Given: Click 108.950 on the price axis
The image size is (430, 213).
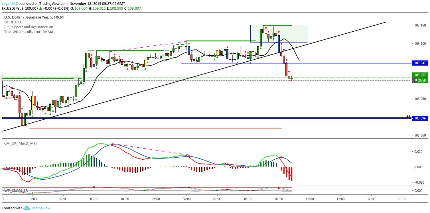Looking at the screenshot, I should point(420,99).
